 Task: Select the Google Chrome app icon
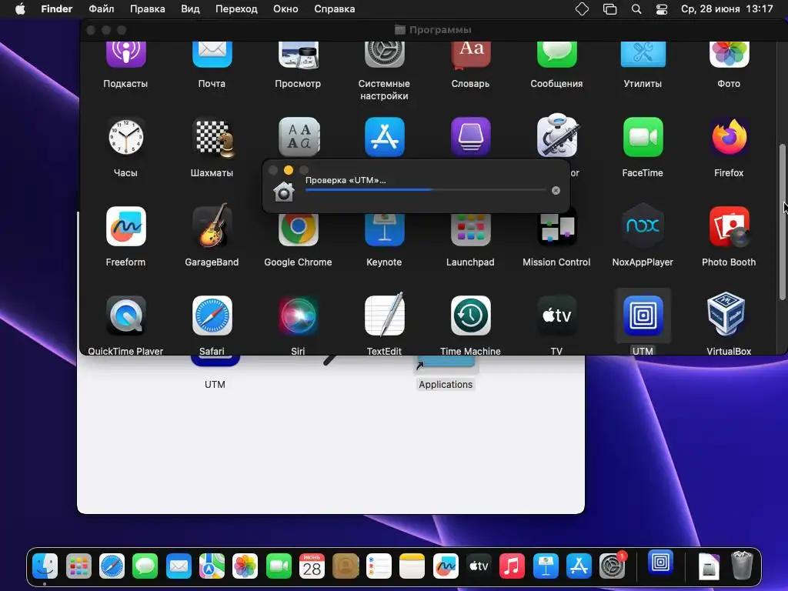click(299, 229)
